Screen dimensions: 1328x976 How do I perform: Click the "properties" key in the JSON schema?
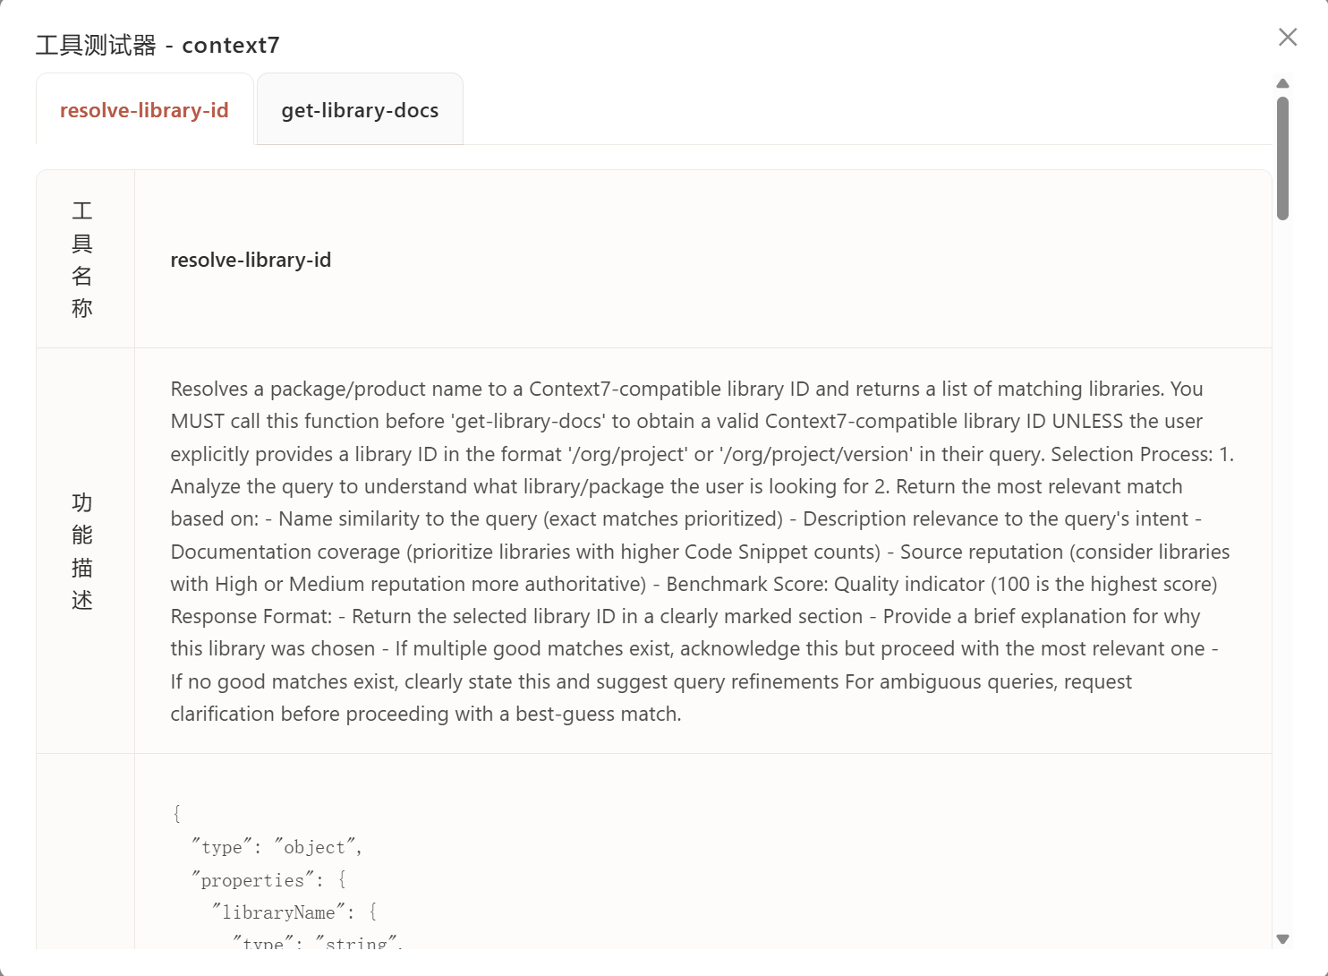tap(252, 880)
